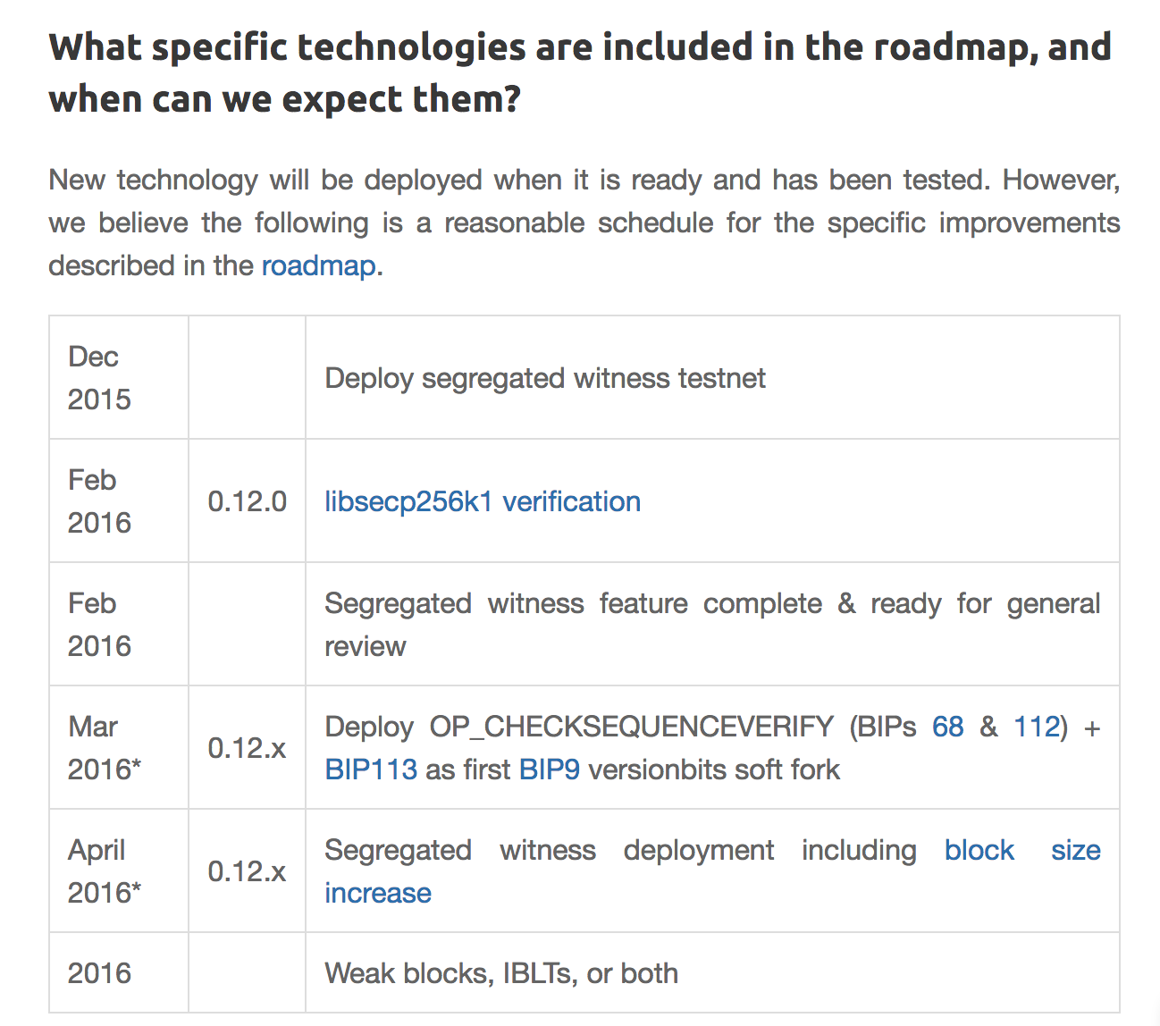Click the Weak blocks, IBLTs, or both text
The image size is (1160, 1026).
coord(501,973)
